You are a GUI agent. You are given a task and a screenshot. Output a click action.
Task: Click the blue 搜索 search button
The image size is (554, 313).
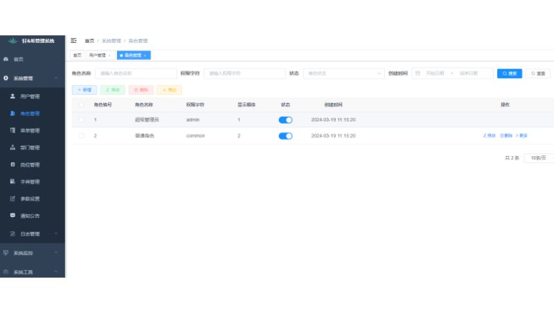pos(510,73)
